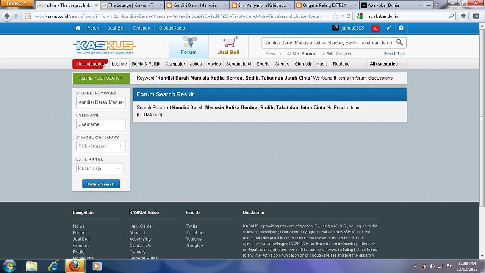
Task: Click the Refine Search button
Action: (101, 184)
